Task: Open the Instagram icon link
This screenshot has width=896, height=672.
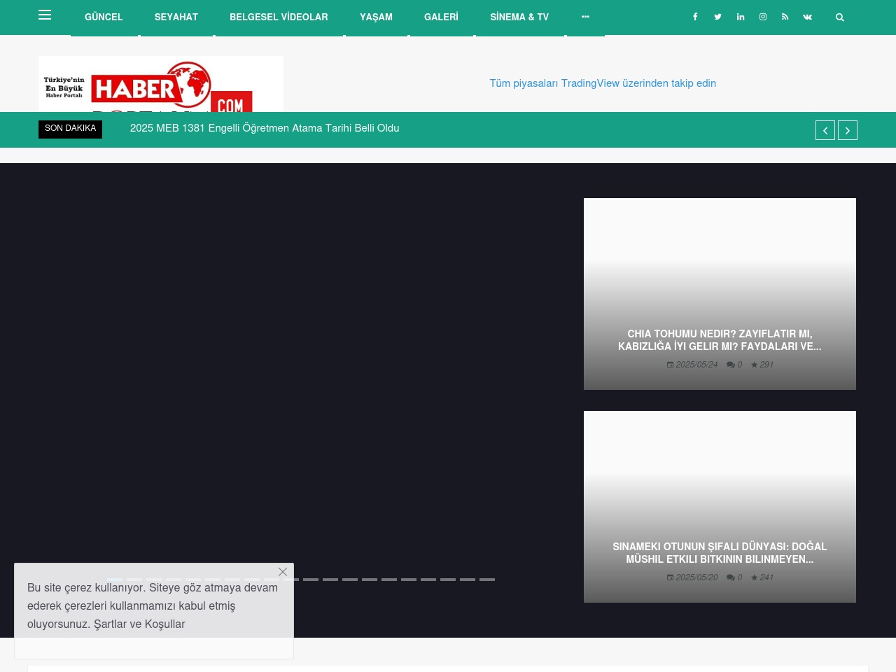Action: tap(763, 17)
